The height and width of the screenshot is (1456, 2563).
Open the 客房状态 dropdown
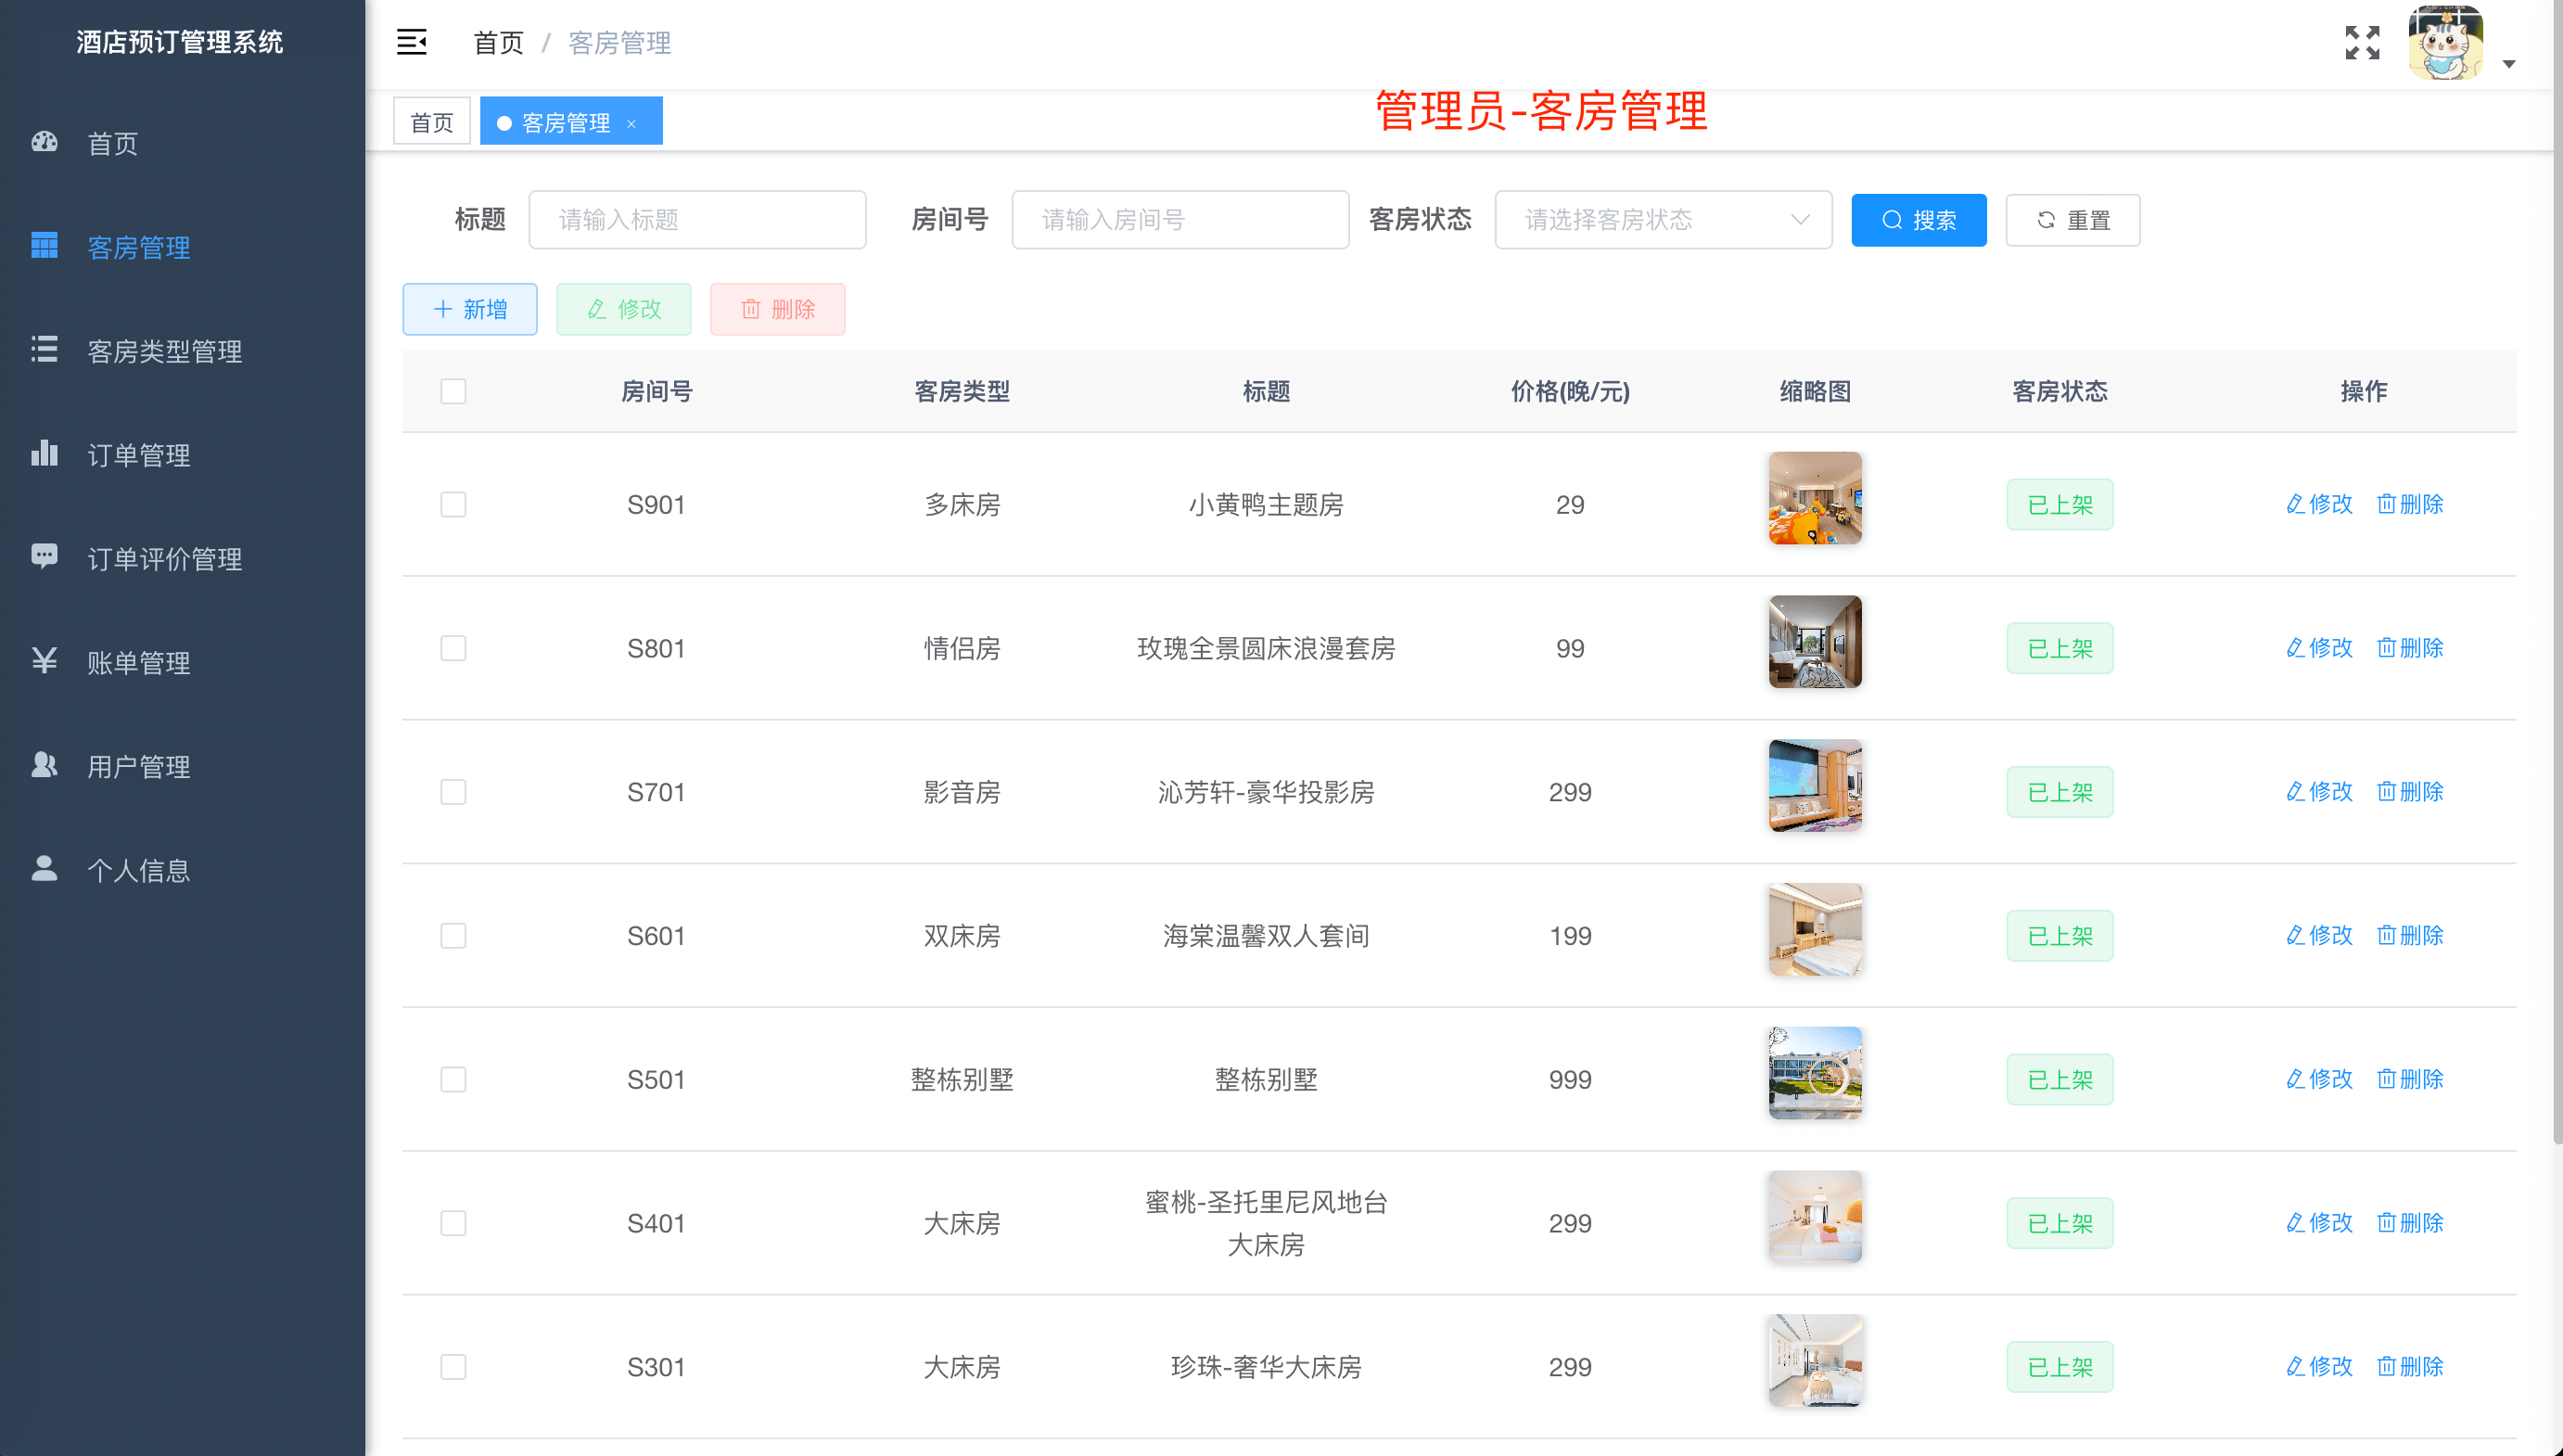click(1663, 219)
